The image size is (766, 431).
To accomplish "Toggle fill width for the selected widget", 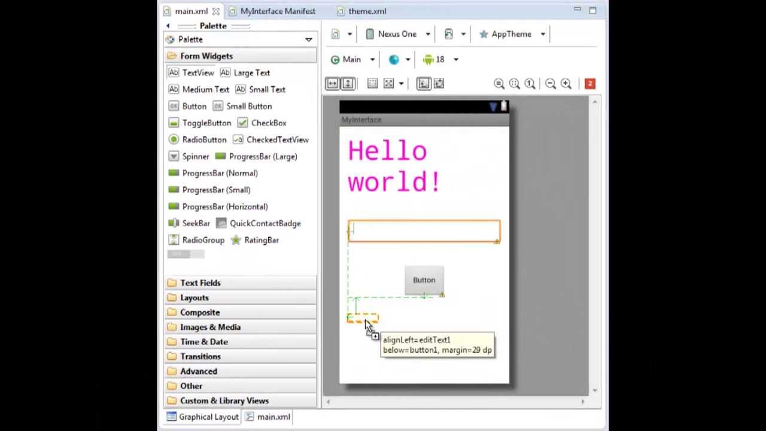I will coord(332,84).
